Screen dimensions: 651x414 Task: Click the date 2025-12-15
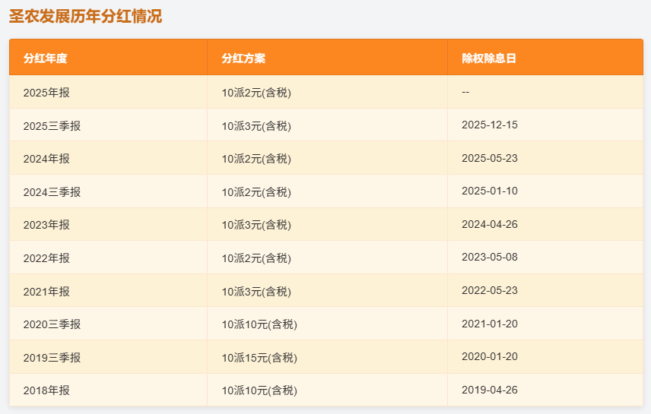[x=490, y=125]
